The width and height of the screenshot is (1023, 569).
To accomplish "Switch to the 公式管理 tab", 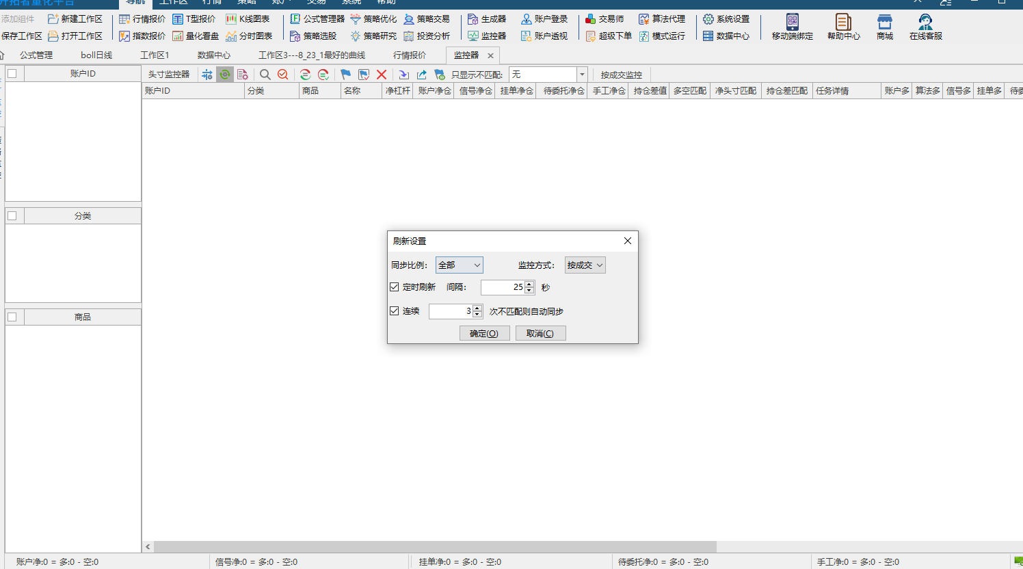I will [x=36, y=55].
